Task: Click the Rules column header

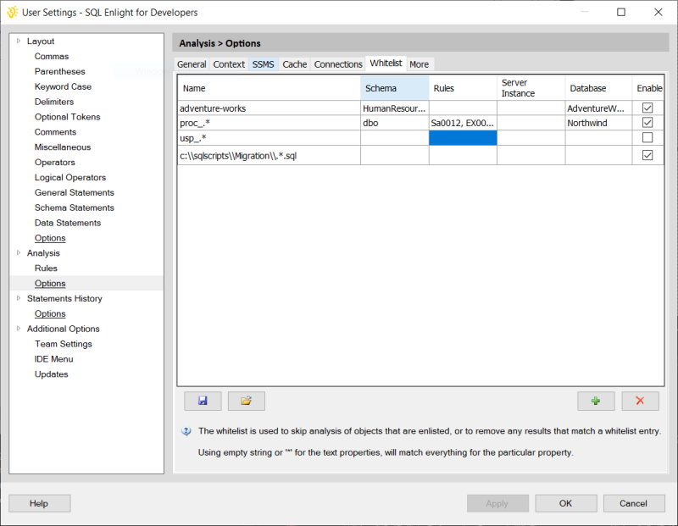Action: click(x=463, y=88)
